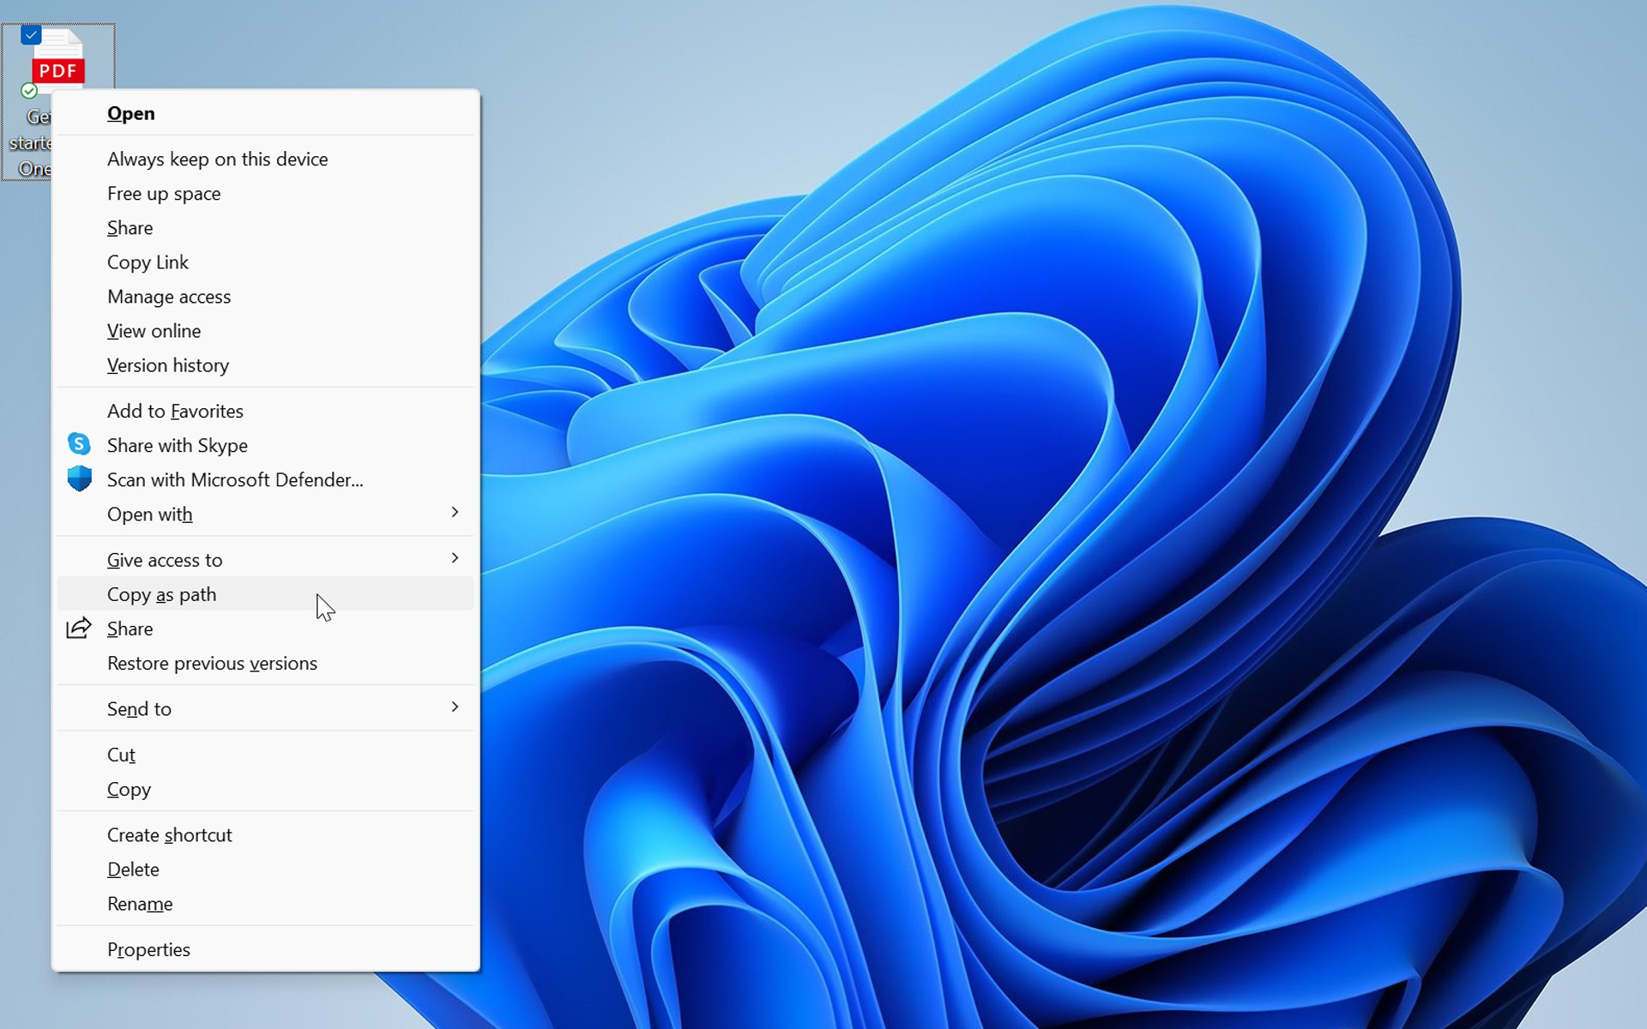Click the Microsoft Defender shield icon
This screenshot has height=1029, width=1647.
point(79,478)
